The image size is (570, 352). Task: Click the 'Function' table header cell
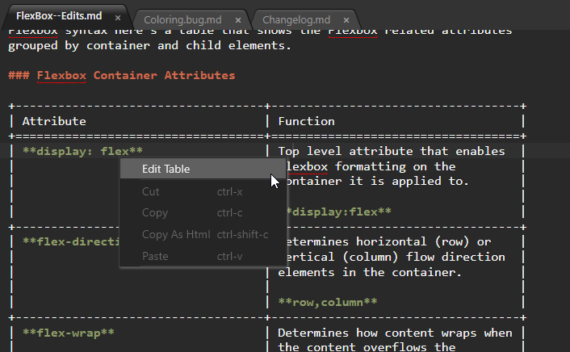[x=307, y=121]
